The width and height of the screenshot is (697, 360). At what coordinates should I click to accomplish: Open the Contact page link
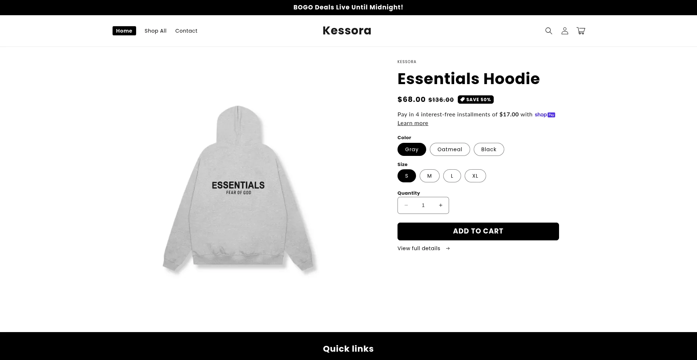(x=186, y=31)
